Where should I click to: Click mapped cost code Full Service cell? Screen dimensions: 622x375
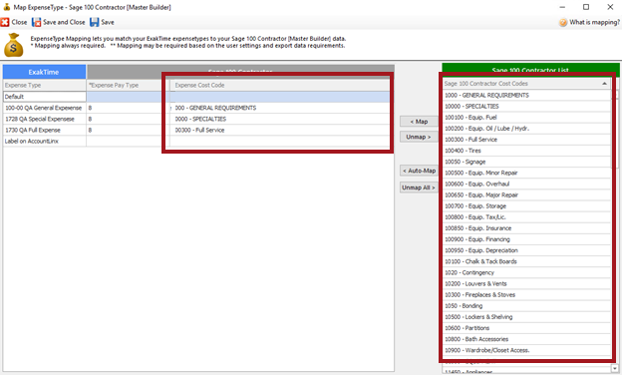(x=280, y=131)
